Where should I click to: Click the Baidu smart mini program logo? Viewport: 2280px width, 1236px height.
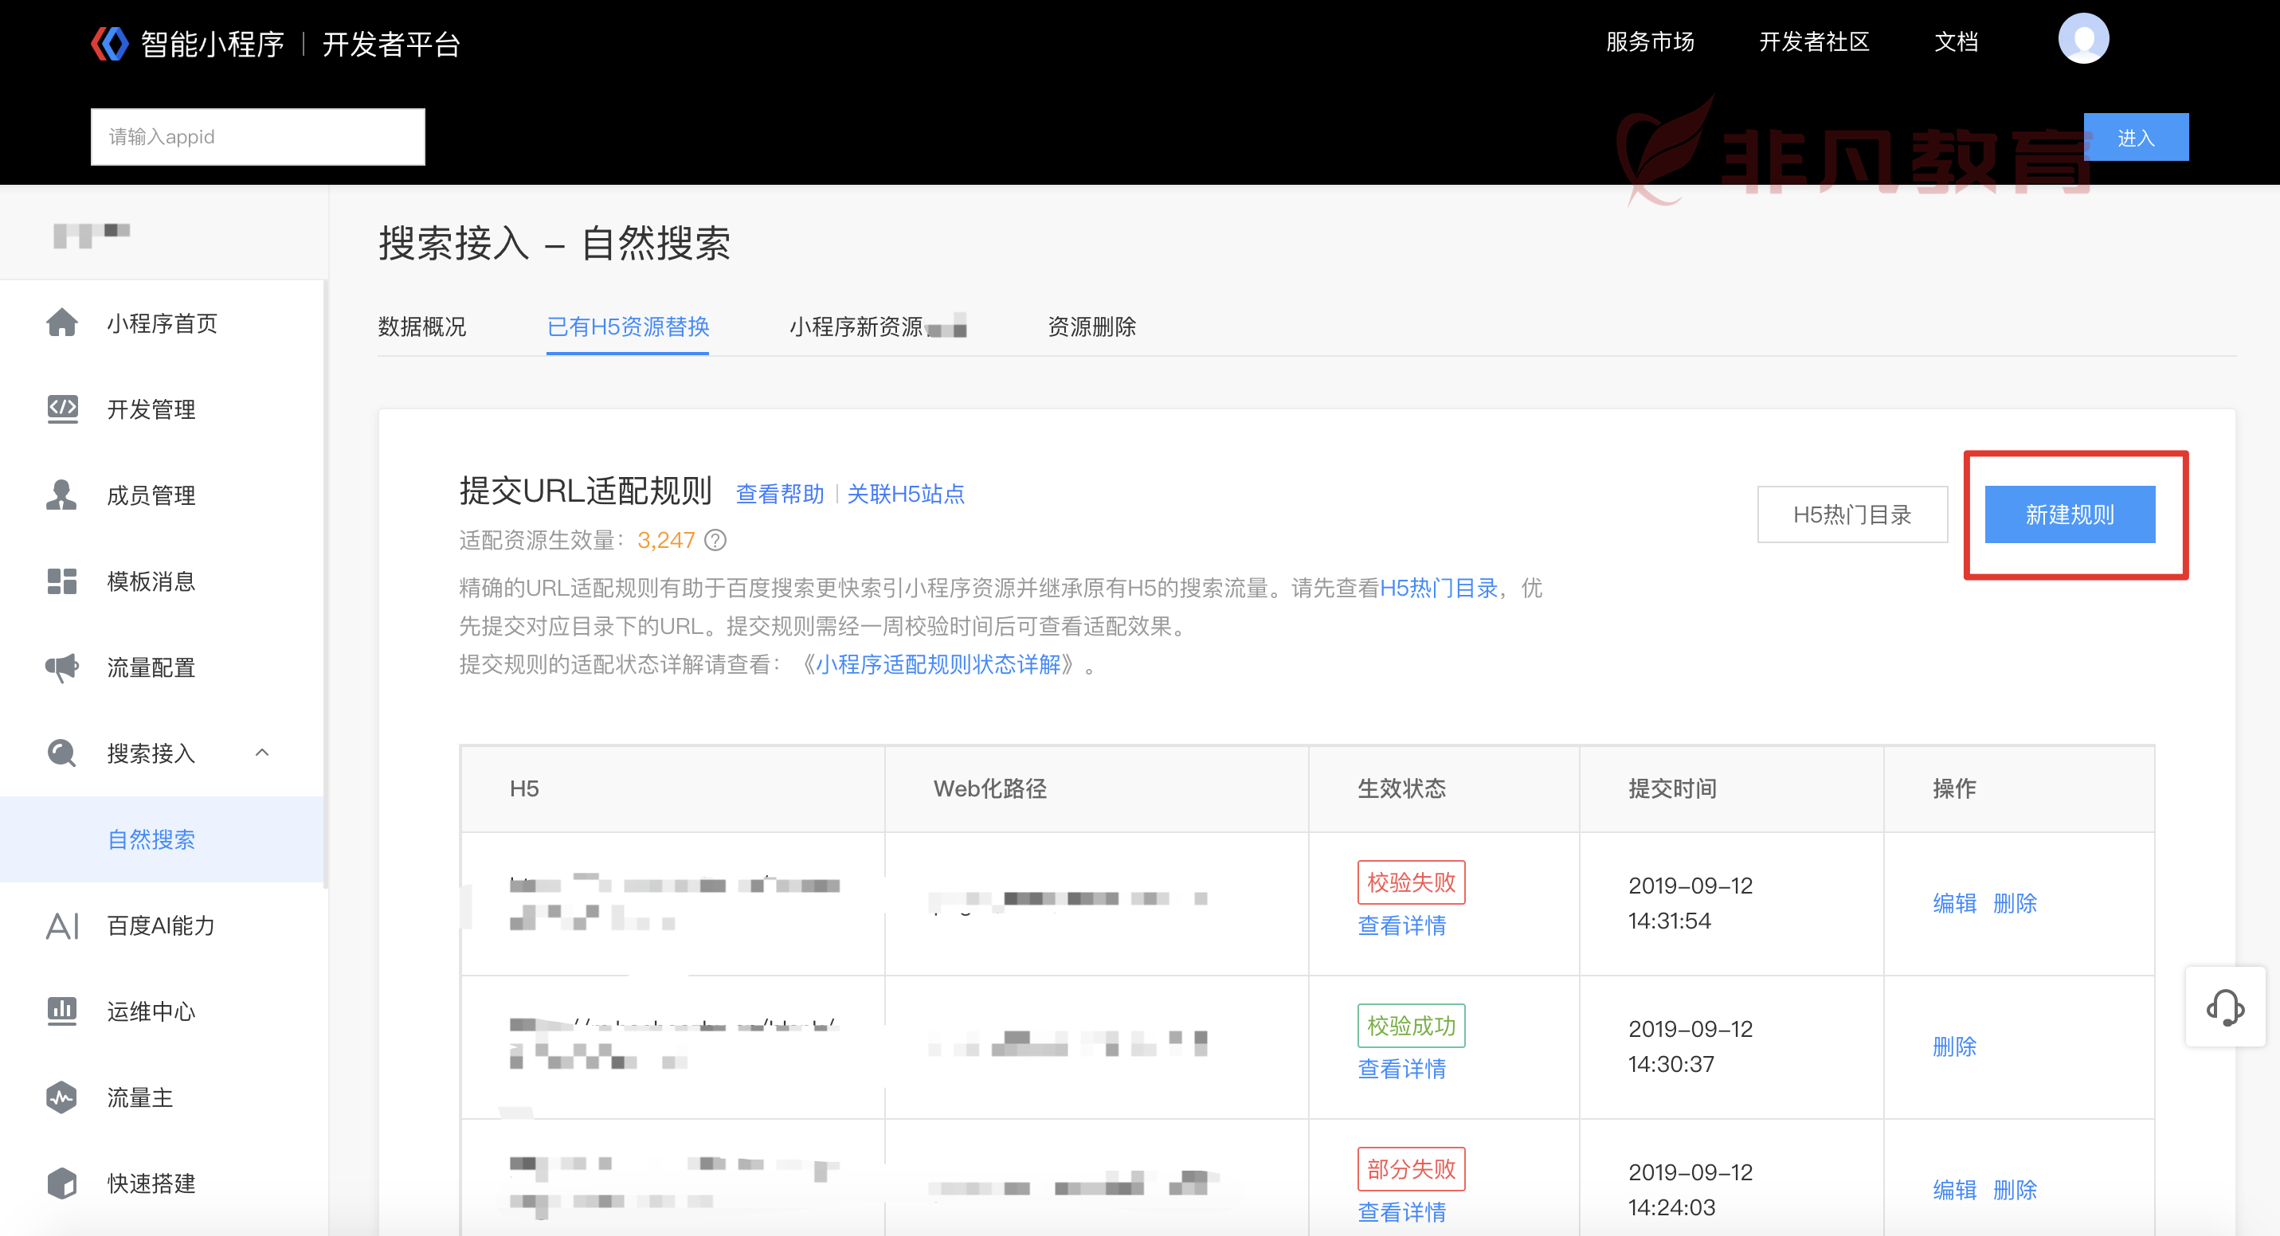pyautogui.click(x=110, y=43)
